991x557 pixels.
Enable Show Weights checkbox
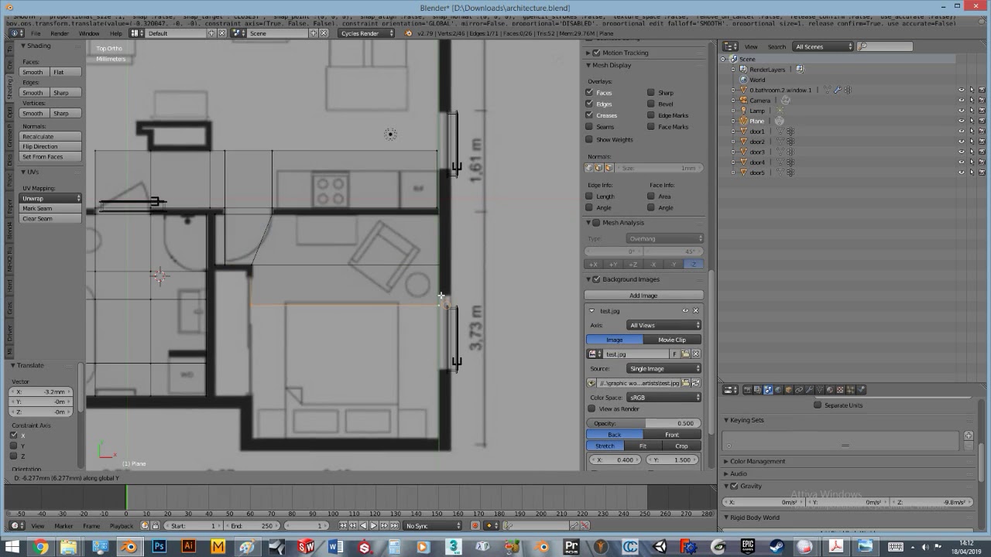tap(589, 140)
